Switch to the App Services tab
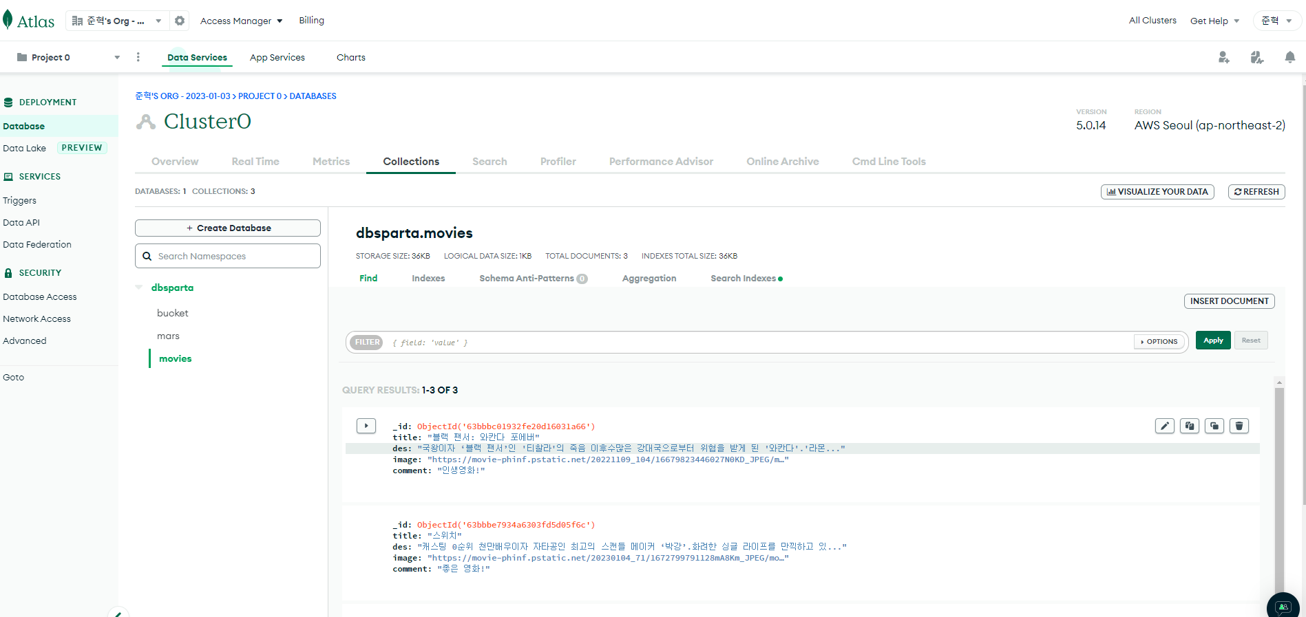Screen dimensions: 1306x617 tap(277, 57)
